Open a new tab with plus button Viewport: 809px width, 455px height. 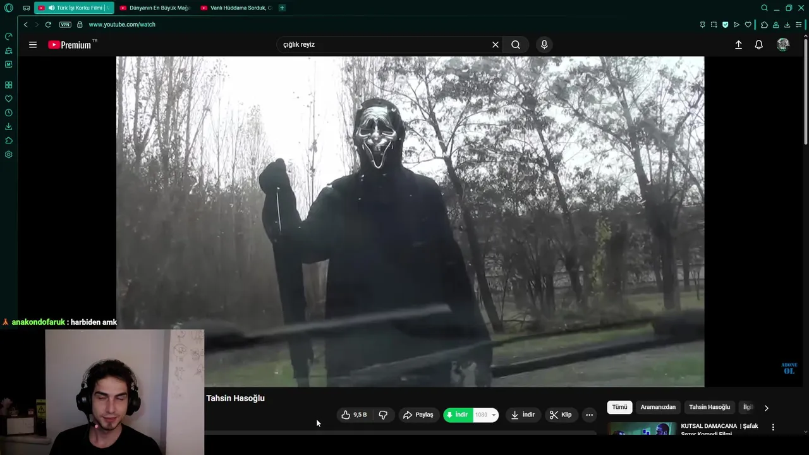click(282, 8)
